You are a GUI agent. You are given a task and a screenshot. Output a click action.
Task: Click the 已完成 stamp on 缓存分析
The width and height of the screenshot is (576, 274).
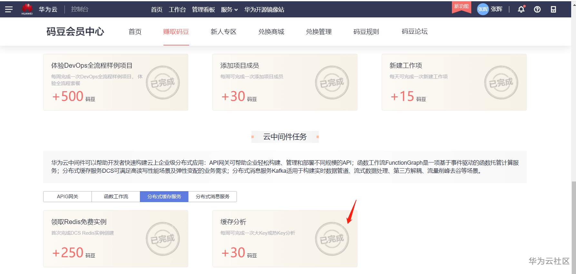point(332,239)
